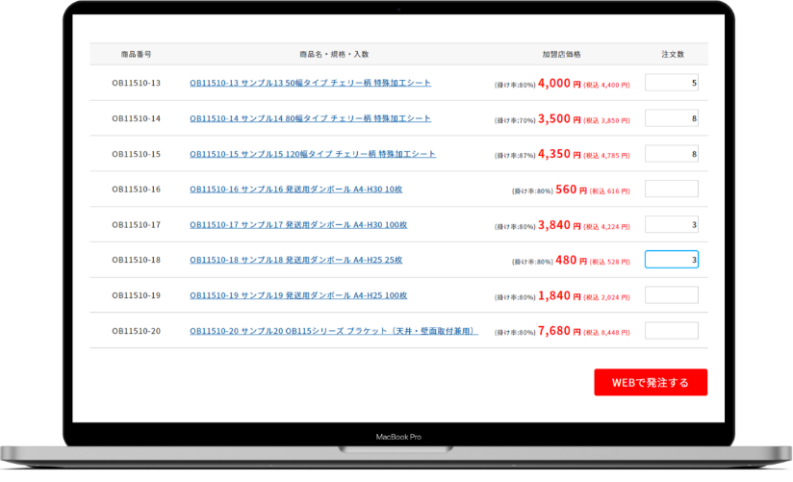
Task: Select product number cell OB11510-16
Action: pyautogui.click(x=136, y=190)
